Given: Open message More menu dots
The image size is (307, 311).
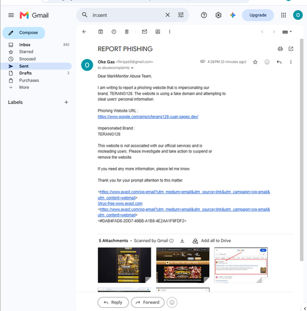Looking at the screenshot, I should click(x=291, y=62).
